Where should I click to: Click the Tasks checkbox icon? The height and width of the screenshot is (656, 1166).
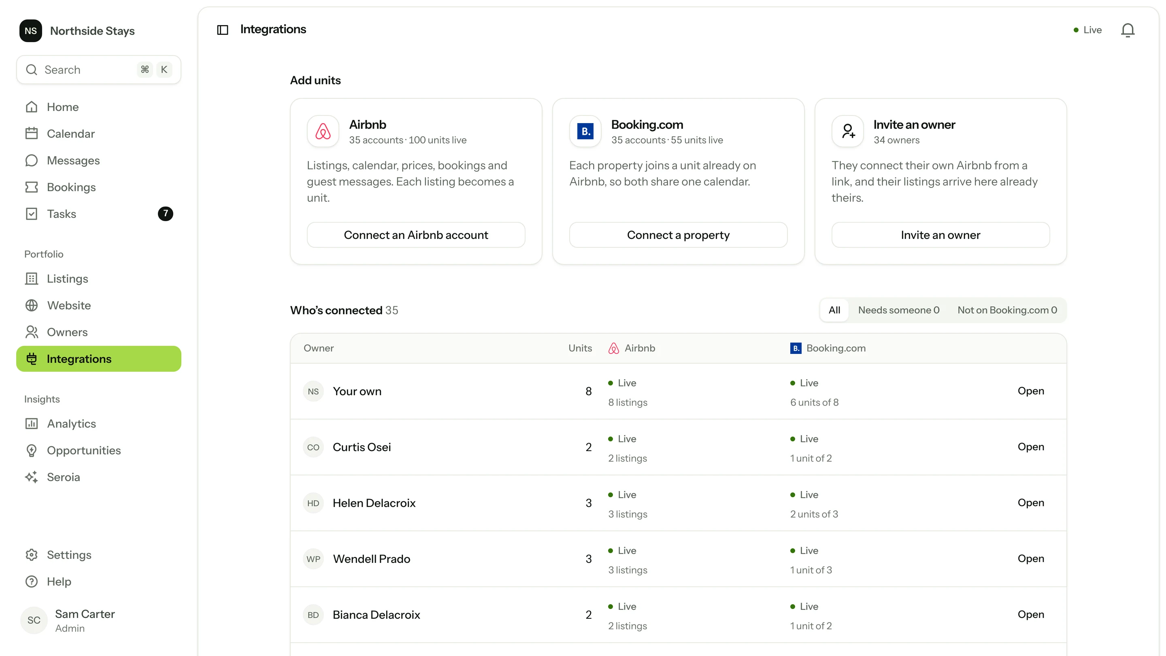point(31,214)
